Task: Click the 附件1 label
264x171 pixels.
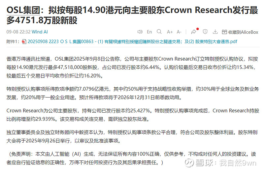Action: coord(13,42)
